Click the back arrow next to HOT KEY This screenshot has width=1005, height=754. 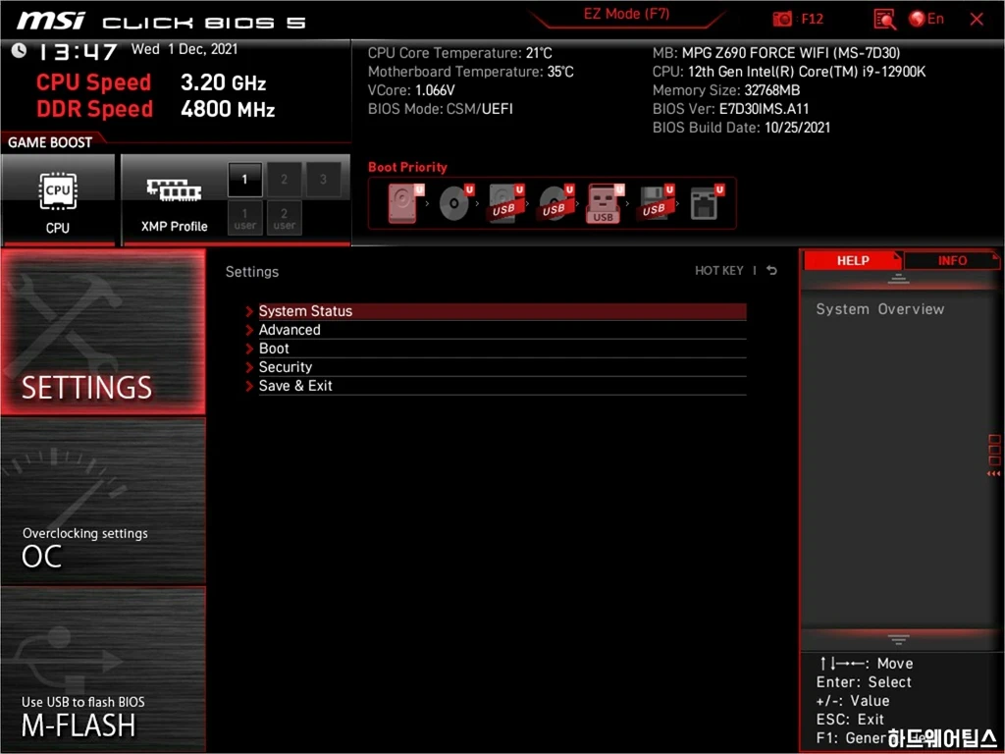click(x=771, y=271)
